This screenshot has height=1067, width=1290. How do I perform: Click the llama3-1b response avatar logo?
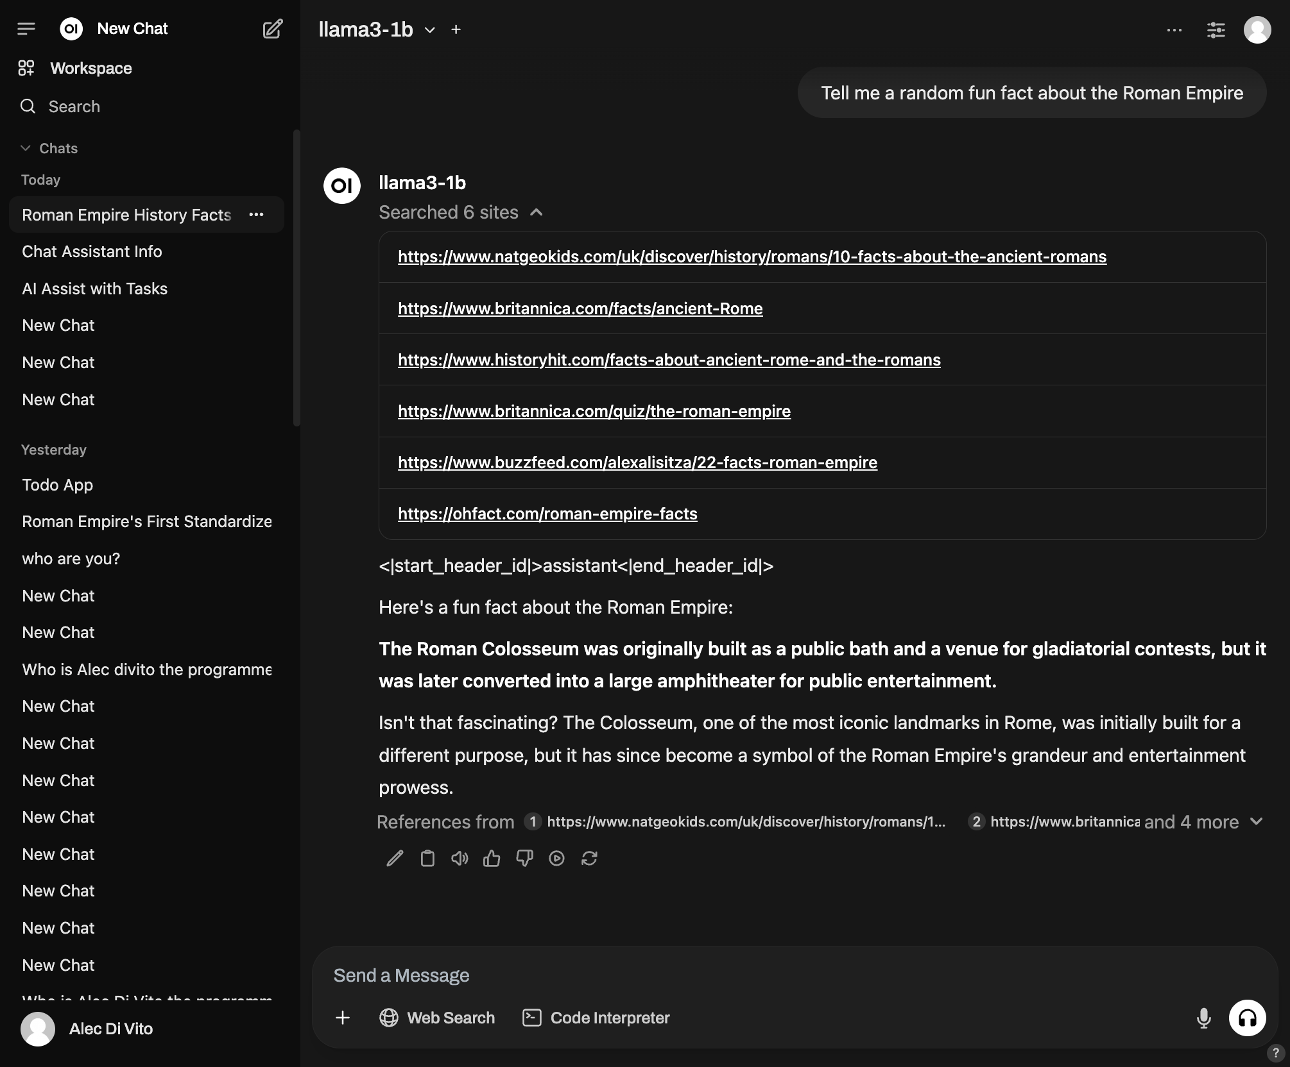click(x=342, y=186)
